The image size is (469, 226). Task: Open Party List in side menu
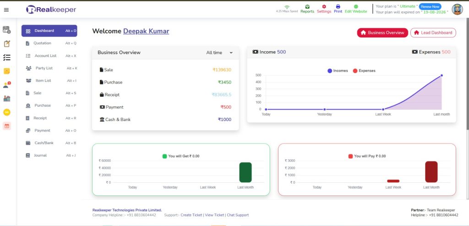click(49, 68)
